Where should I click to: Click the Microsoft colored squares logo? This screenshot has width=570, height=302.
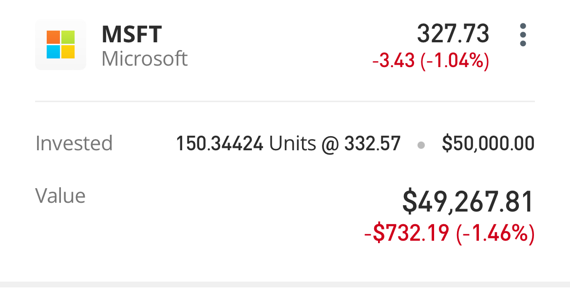coord(61,45)
